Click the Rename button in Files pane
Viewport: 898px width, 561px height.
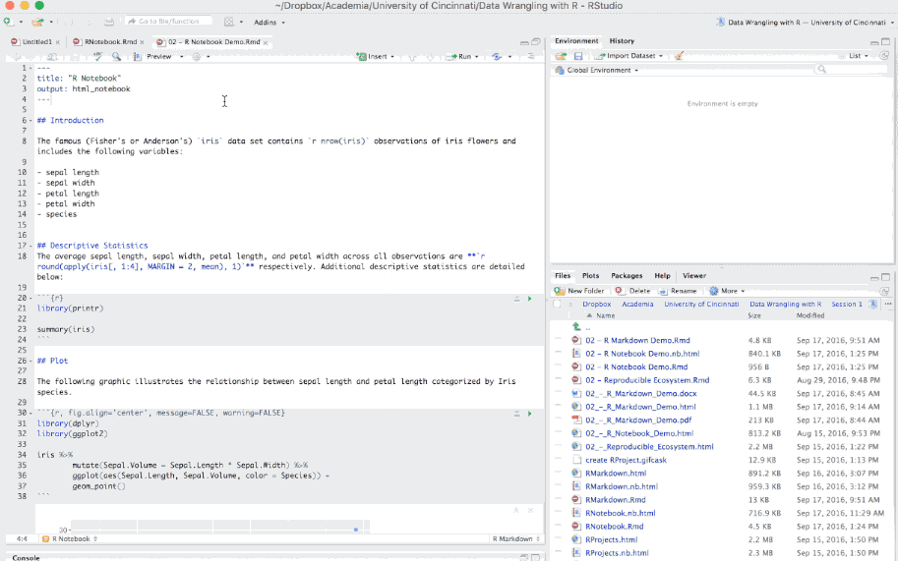click(x=678, y=291)
